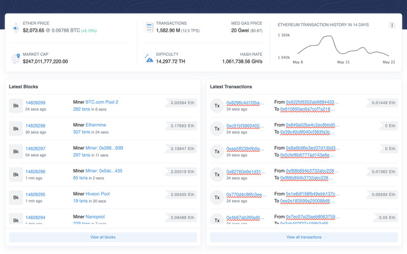Open To address 0xe2e183599a250088d9
The width and height of the screenshot is (407, 254).
(x=307, y=201)
